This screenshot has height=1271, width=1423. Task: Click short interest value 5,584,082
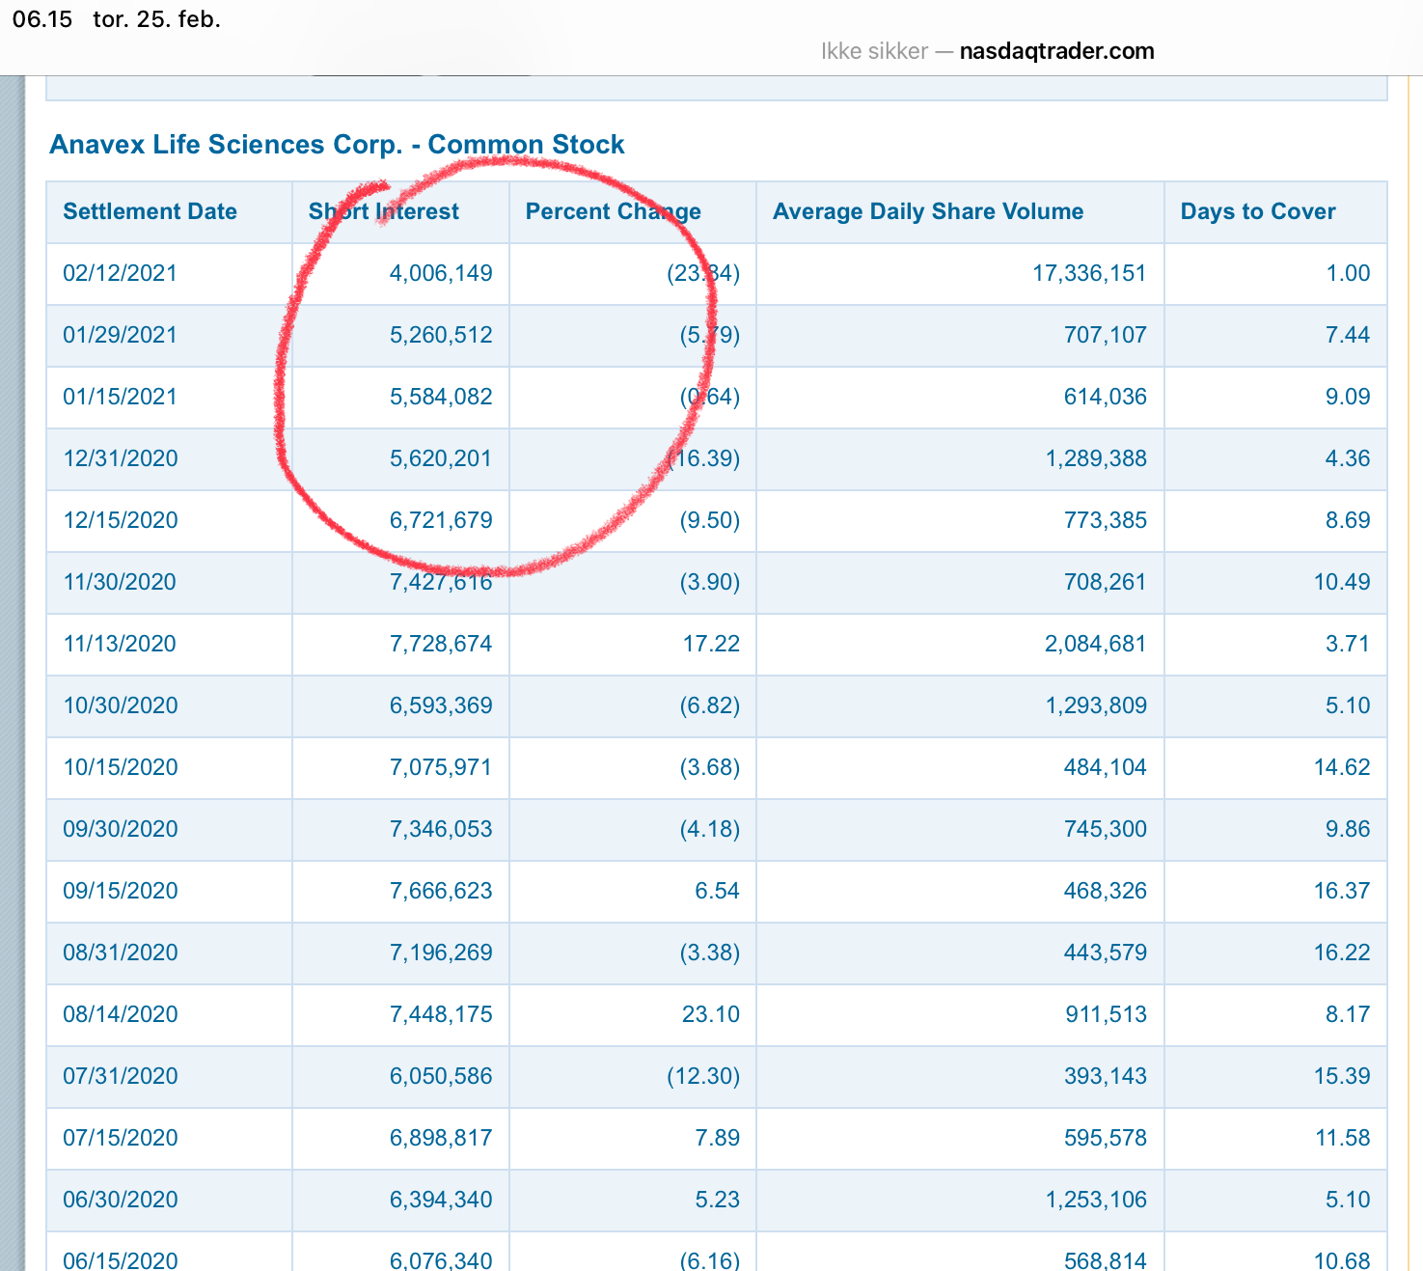[440, 397]
